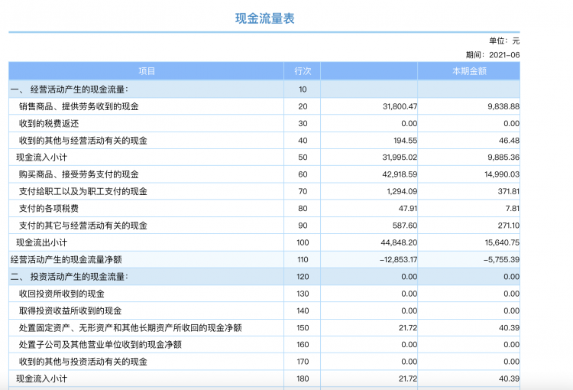Click the amount 194.55
Image resolution: width=573 pixels, height=390 pixels.
[405, 141]
